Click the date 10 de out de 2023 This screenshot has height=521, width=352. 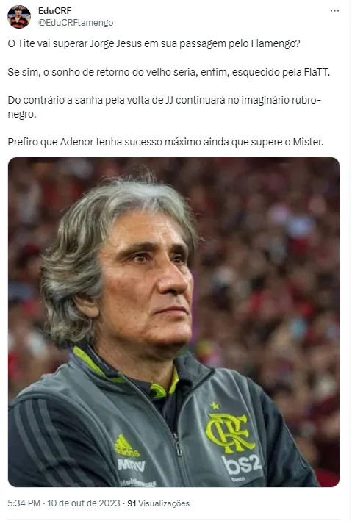click(x=84, y=503)
